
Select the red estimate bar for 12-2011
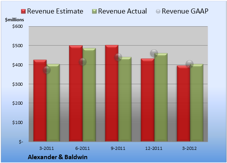(x=147, y=100)
